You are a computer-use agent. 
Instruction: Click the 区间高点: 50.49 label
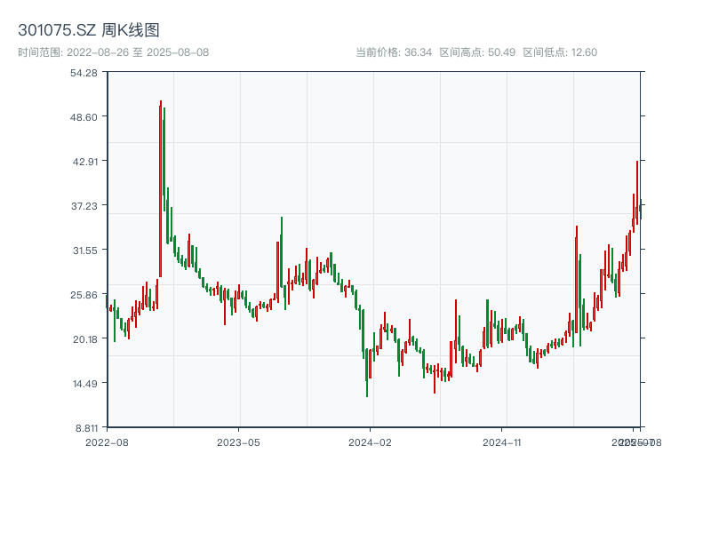[x=477, y=52]
